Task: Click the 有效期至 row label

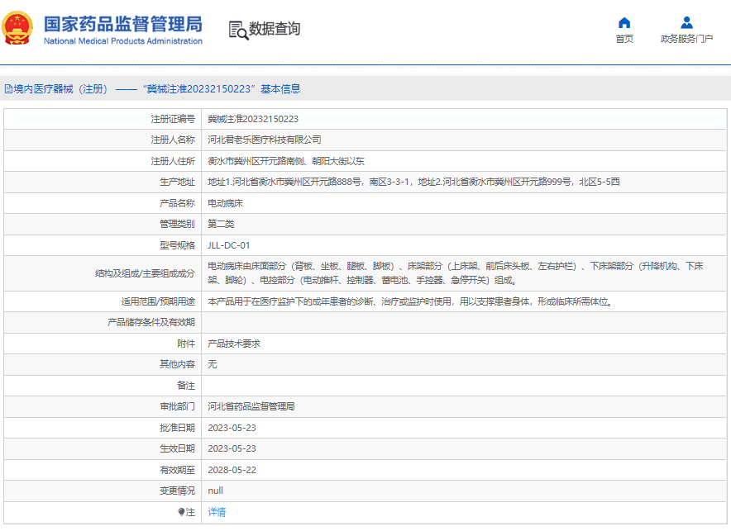Action: [x=177, y=470]
